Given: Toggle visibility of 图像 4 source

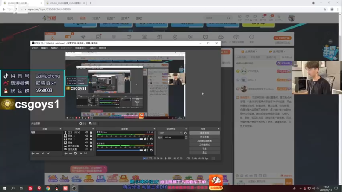Looking at the screenshot, I should [87, 136].
